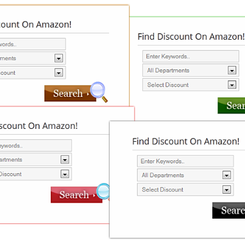245x245 pixels.
Task: Click Find Discount On Amazon heading in green widget
Action: tap(191, 37)
